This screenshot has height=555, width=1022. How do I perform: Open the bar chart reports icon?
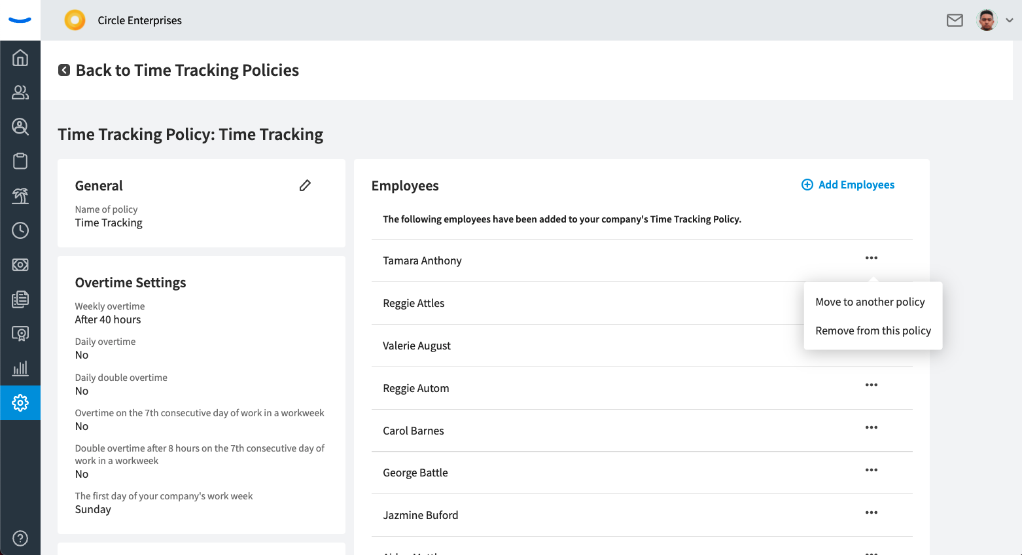pos(20,368)
